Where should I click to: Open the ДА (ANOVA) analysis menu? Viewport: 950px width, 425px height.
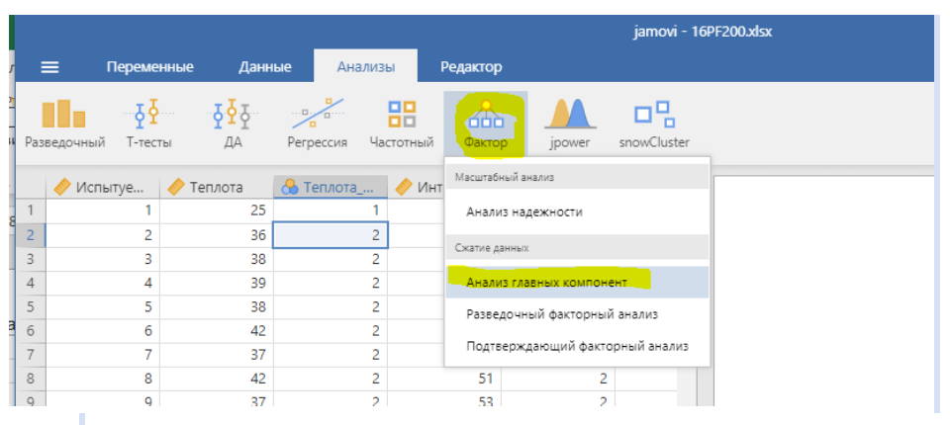click(232, 125)
